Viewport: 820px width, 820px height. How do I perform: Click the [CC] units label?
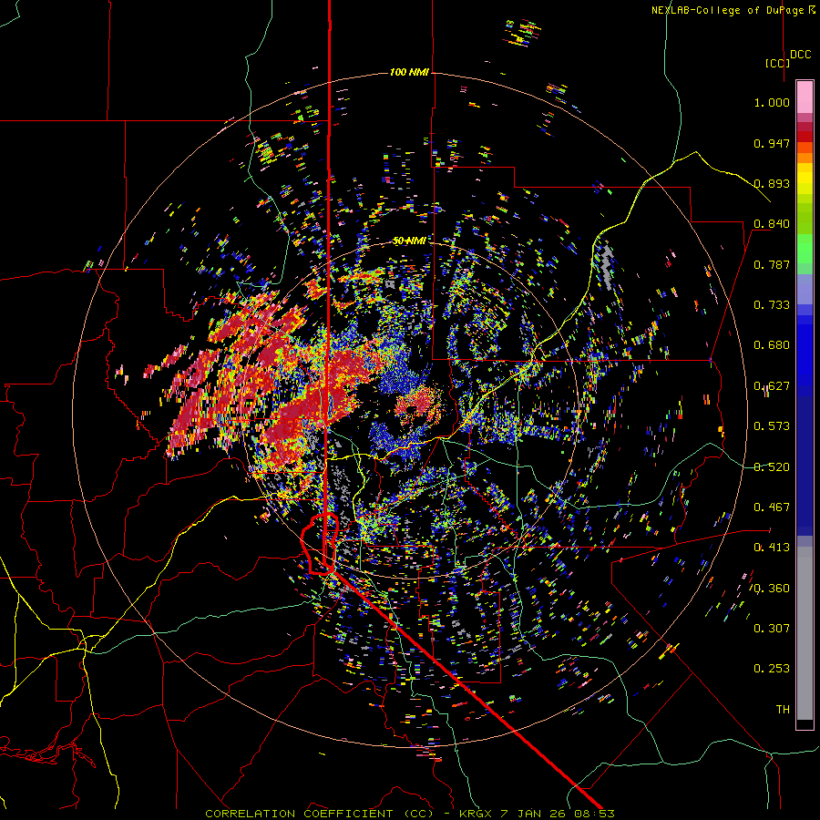[778, 63]
